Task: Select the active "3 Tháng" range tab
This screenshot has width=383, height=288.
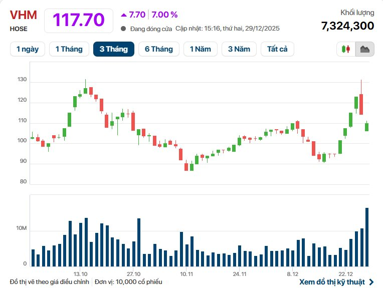Action: [113, 49]
